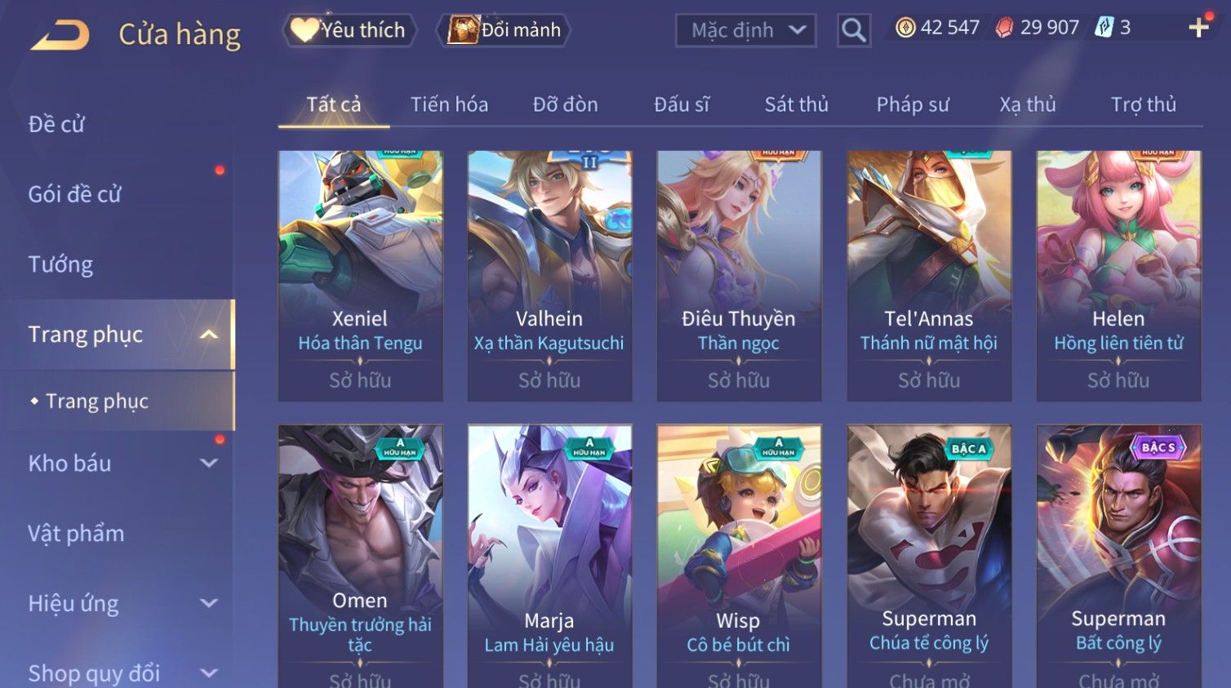This screenshot has height=688, width=1231.
Task: Click the plus icon to add currency
Action: tap(1198, 28)
